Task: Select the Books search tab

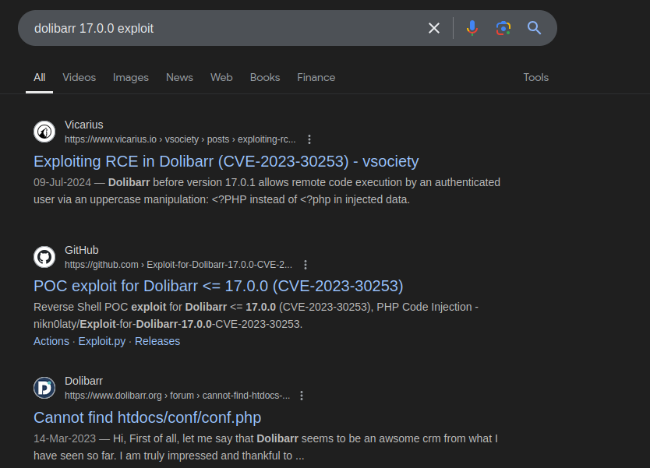Action: pos(265,77)
